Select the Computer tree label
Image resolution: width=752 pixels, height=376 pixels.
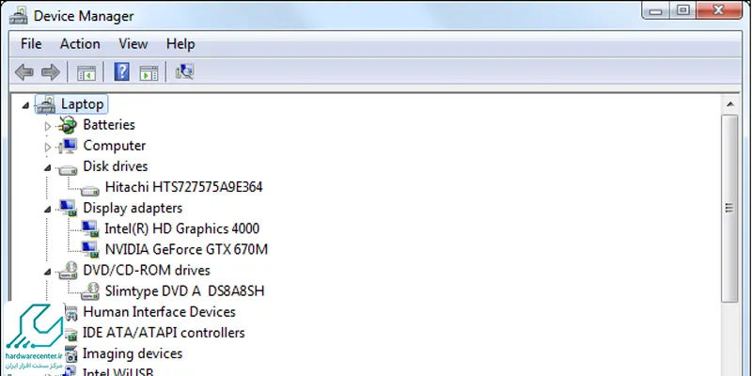tap(114, 146)
